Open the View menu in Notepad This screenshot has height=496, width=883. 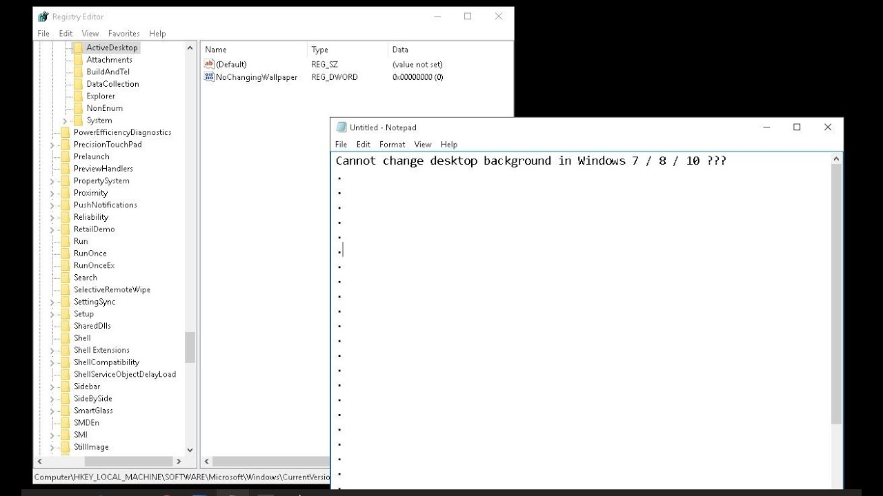(423, 144)
